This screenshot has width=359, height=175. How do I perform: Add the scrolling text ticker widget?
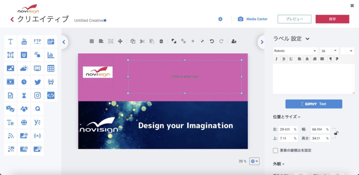10,122
